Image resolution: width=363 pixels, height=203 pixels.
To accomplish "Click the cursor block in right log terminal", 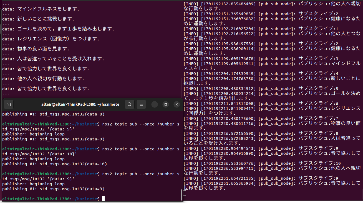I will tap(185, 193).
